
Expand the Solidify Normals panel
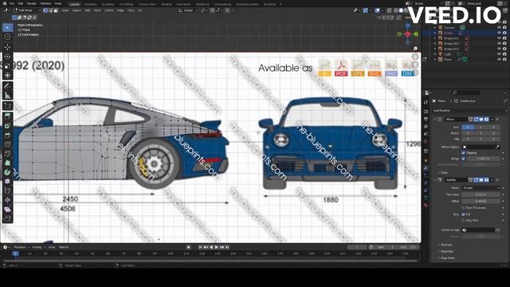pyautogui.click(x=445, y=245)
